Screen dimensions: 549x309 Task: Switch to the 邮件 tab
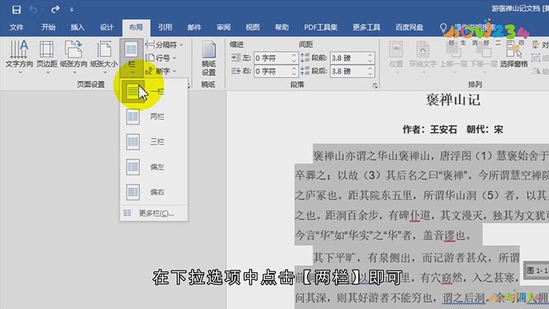click(x=194, y=27)
